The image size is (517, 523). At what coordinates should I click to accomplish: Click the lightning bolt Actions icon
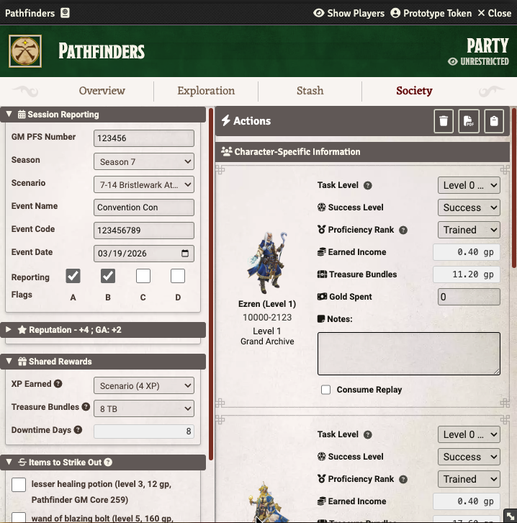tap(226, 120)
